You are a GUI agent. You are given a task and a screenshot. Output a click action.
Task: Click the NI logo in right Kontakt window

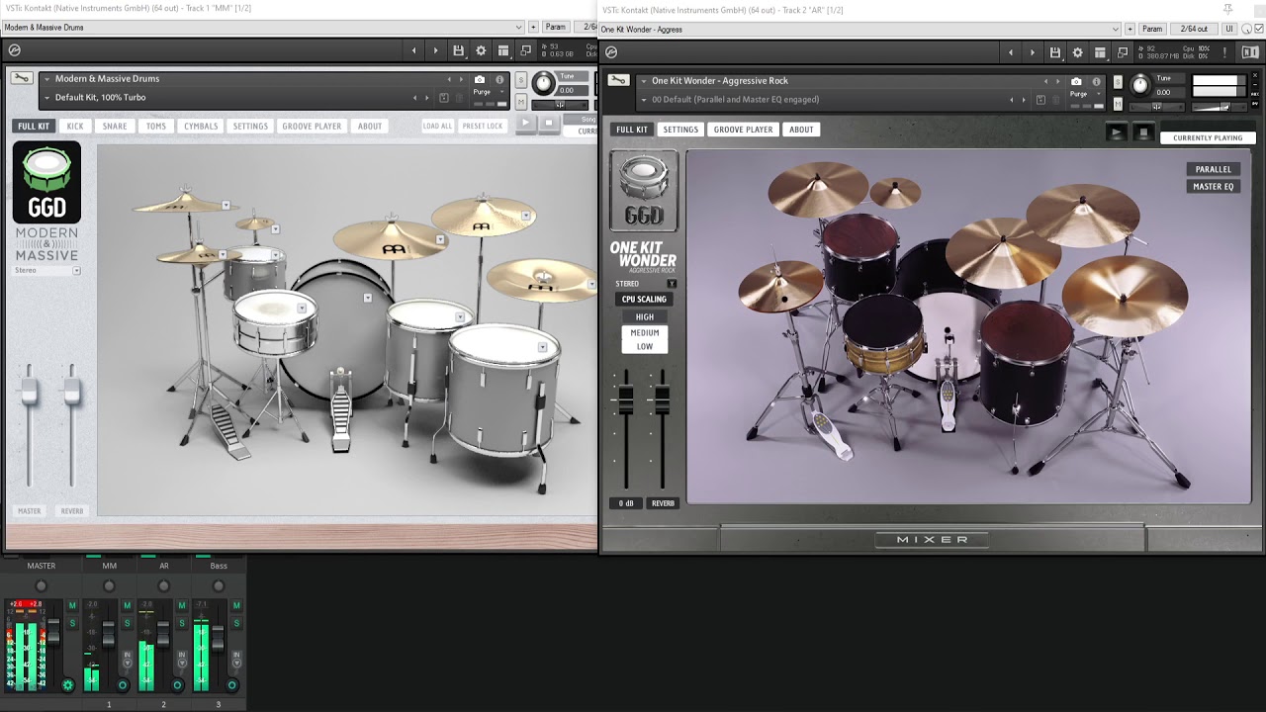(x=1251, y=52)
